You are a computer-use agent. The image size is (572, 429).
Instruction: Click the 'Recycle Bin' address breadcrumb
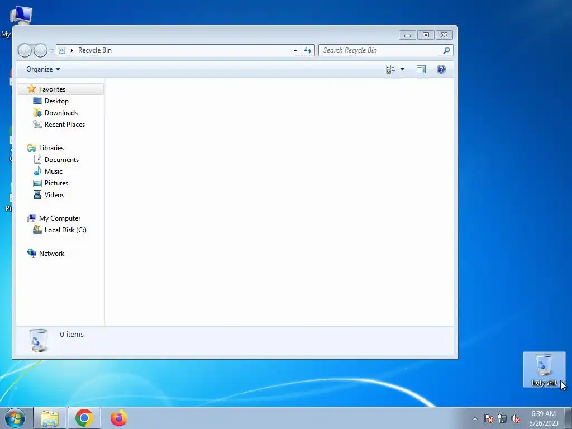pos(95,50)
